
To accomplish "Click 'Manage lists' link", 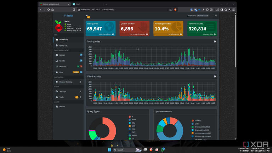I will point(209,34).
